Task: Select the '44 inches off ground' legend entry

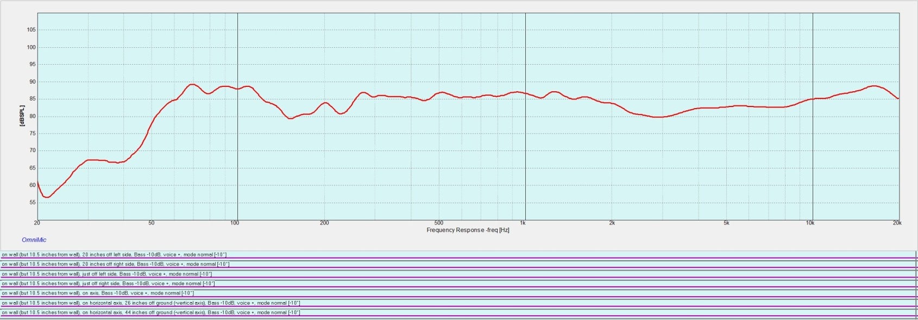Action: pyautogui.click(x=150, y=313)
